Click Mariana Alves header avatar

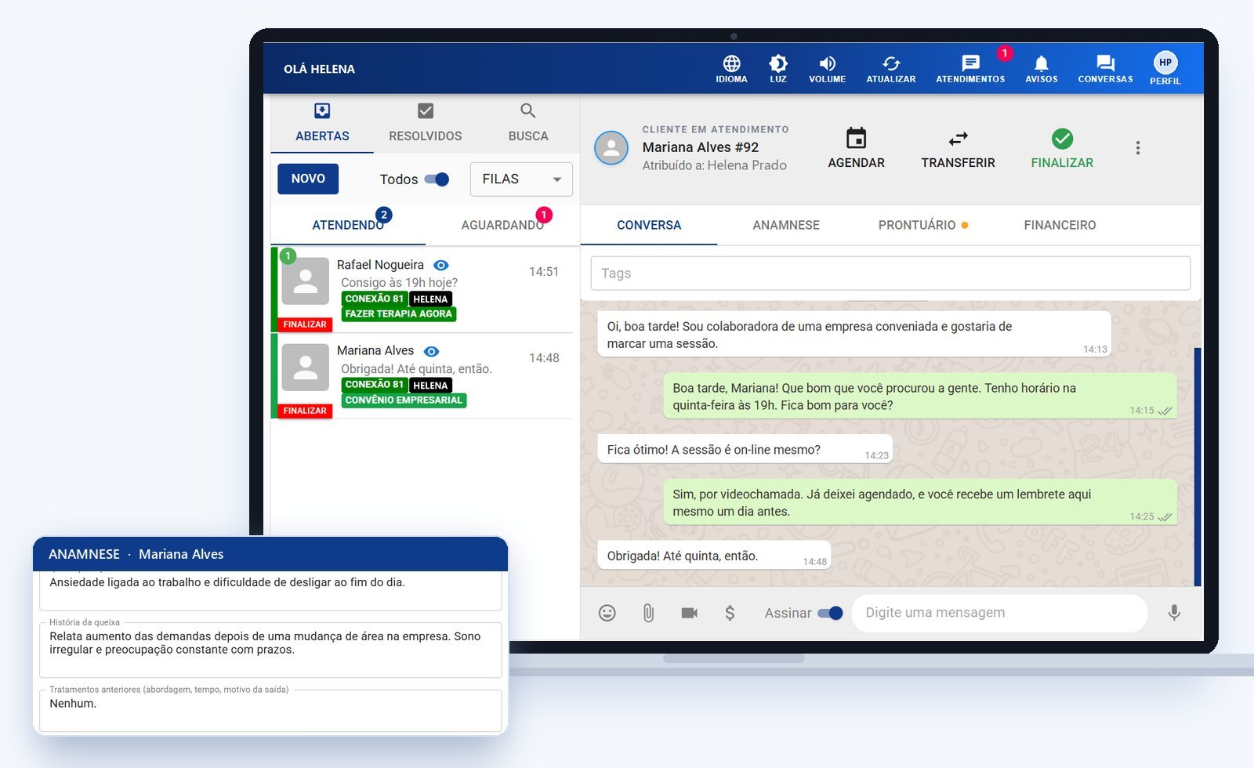coord(611,147)
